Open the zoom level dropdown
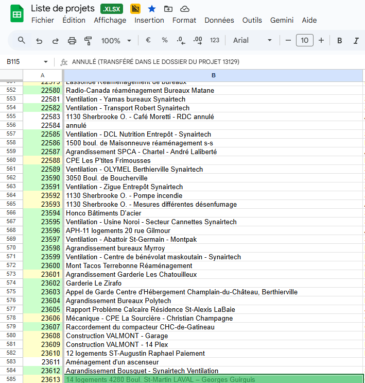The width and height of the screenshot is (365, 383). [x=116, y=41]
